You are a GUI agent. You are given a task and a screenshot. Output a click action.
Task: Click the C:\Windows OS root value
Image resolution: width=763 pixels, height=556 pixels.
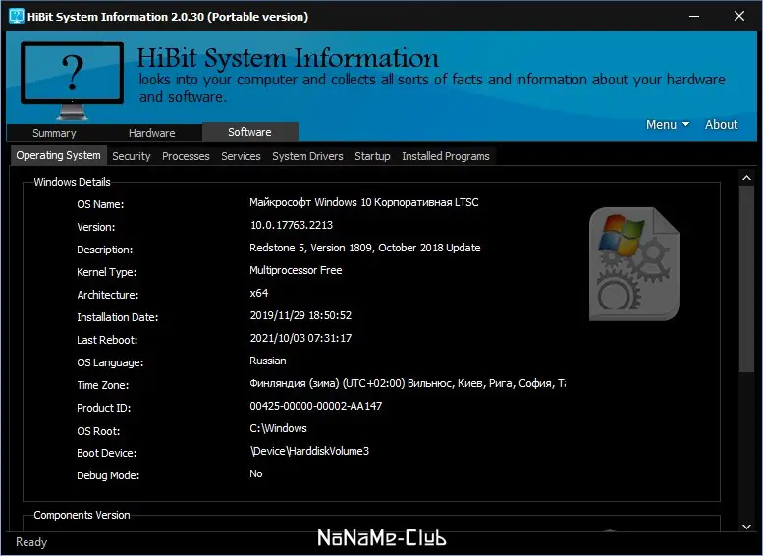pos(278,428)
